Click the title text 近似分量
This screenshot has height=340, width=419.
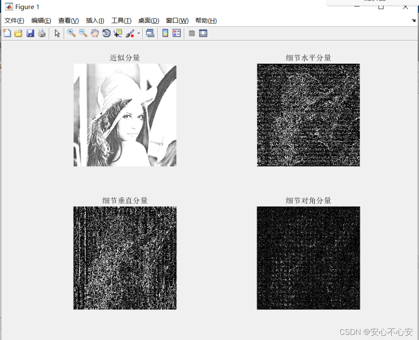(125, 58)
